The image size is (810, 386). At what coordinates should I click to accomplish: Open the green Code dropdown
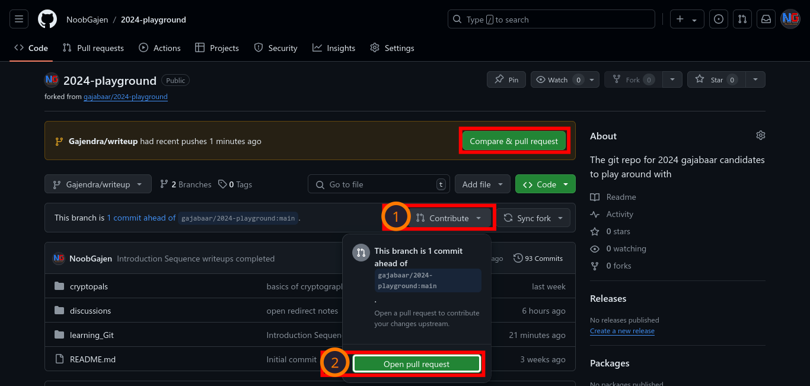coord(546,184)
